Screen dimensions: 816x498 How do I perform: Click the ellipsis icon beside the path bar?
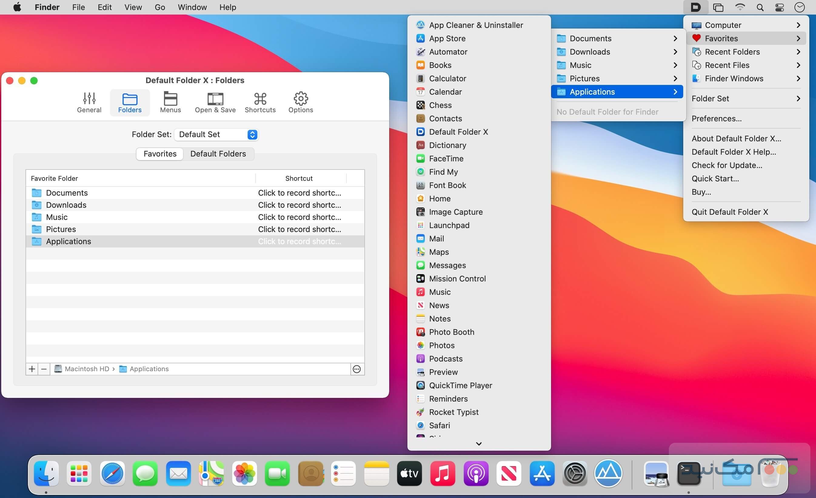(x=356, y=369)
